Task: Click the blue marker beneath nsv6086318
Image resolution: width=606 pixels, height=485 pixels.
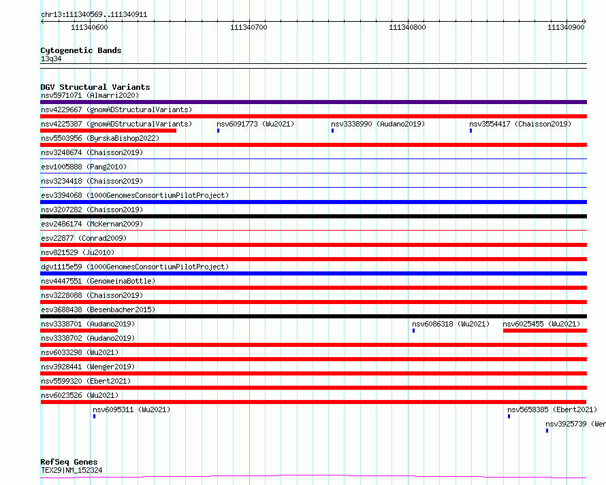Action: point(413,331)
